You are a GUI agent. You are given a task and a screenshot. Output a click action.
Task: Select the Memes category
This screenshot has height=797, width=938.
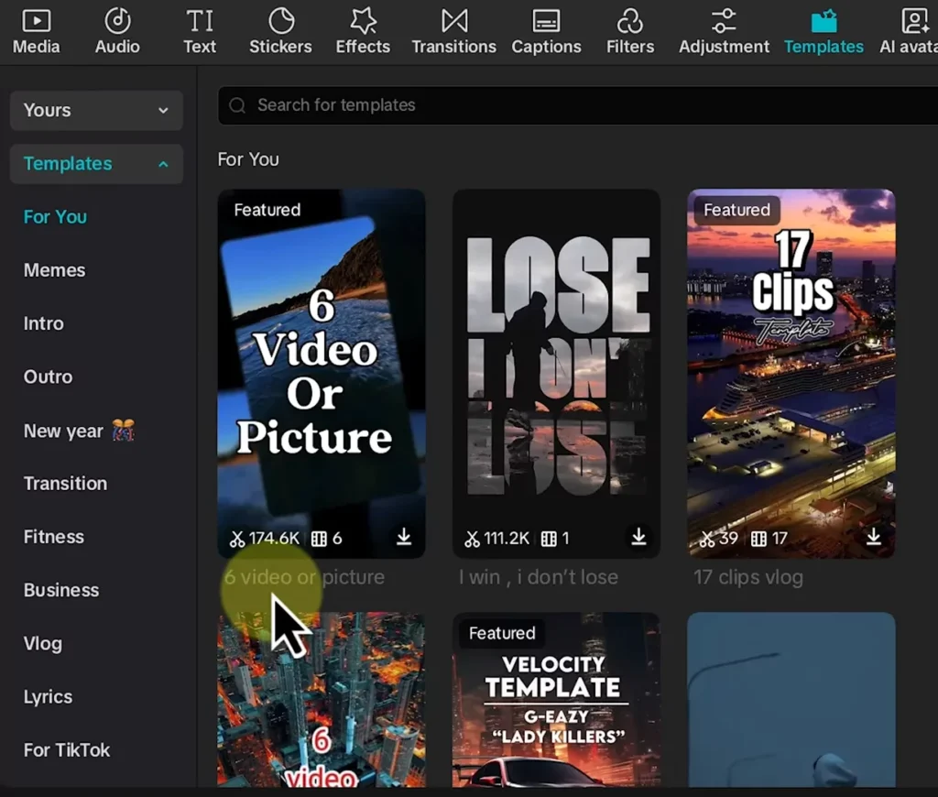click(54, 270)
